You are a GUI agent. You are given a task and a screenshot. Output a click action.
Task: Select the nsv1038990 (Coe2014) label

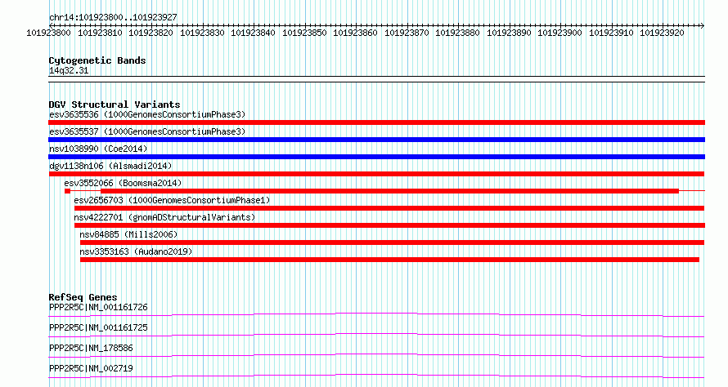point(98,149)
